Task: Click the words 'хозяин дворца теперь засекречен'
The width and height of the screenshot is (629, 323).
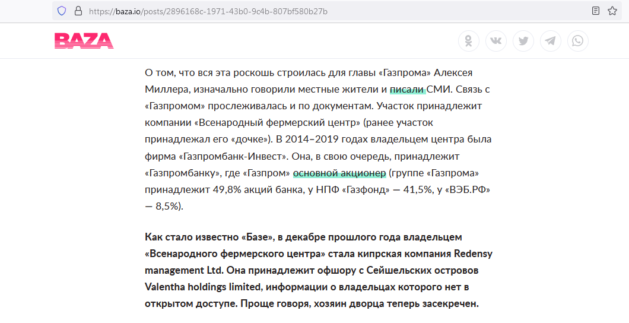Action: [395, 304]
